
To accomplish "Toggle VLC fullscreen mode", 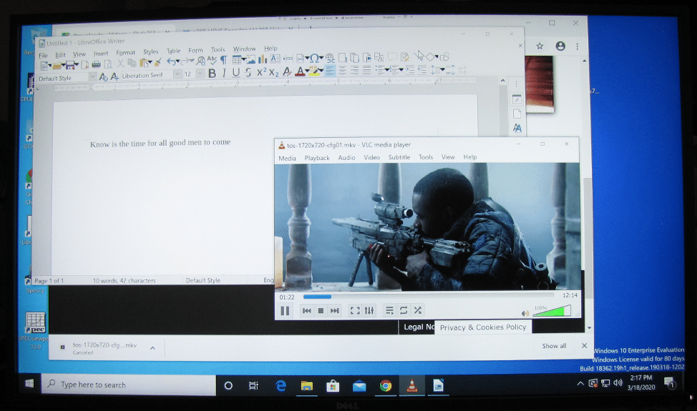I will pyautogui.click(x=355, y=311).
